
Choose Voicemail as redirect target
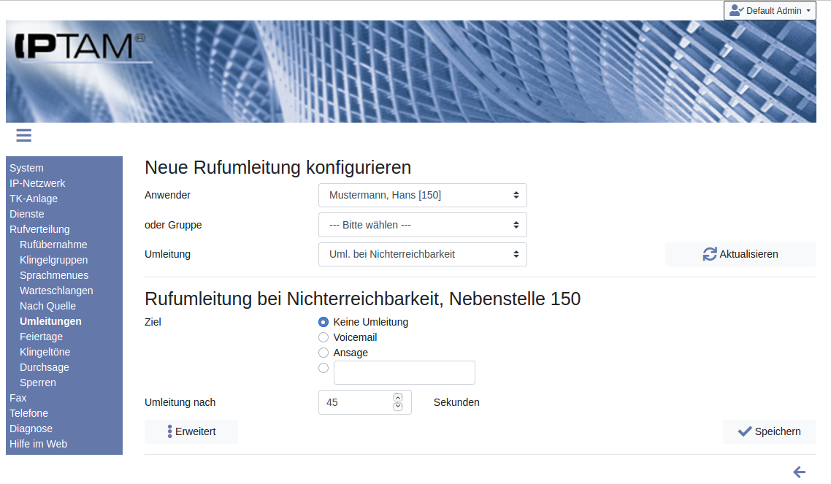(323, 337)
